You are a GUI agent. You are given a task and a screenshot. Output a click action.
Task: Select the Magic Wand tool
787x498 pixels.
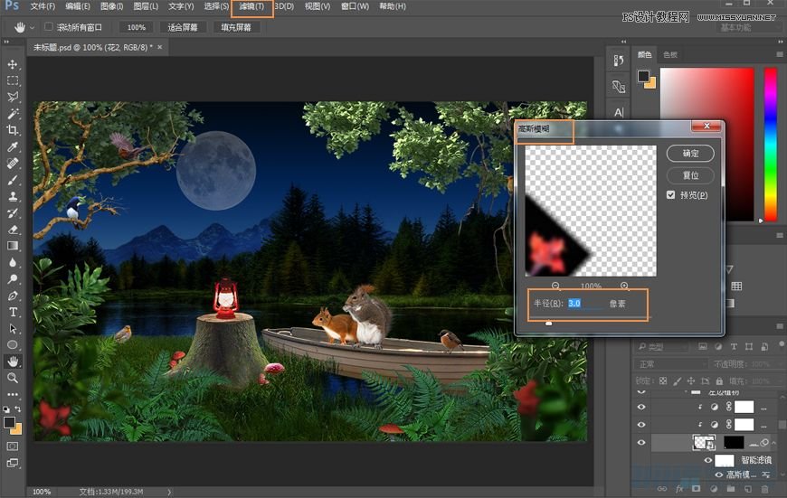[x=13, y=114]
